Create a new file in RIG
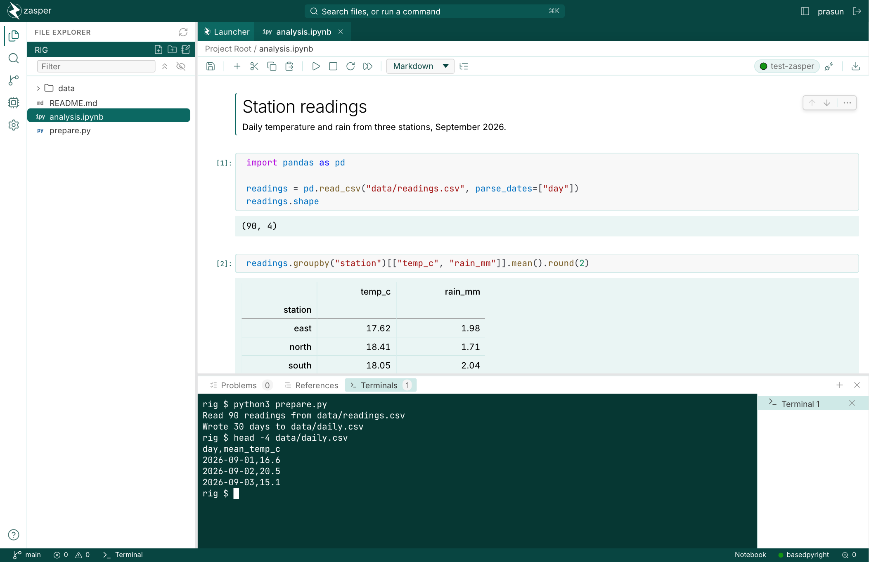This screenshot has width=869, height=562. click(x=159, y=50)
